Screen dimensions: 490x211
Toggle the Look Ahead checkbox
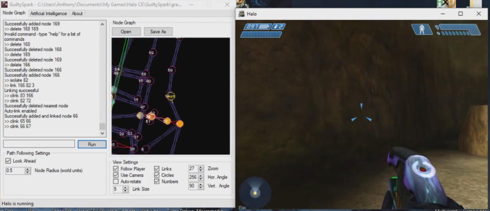(8, 161)
